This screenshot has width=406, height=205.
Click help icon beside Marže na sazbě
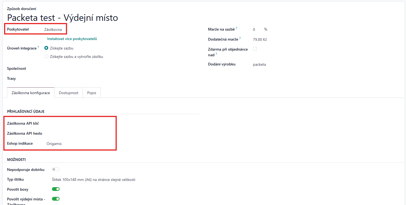click(236, 28)
